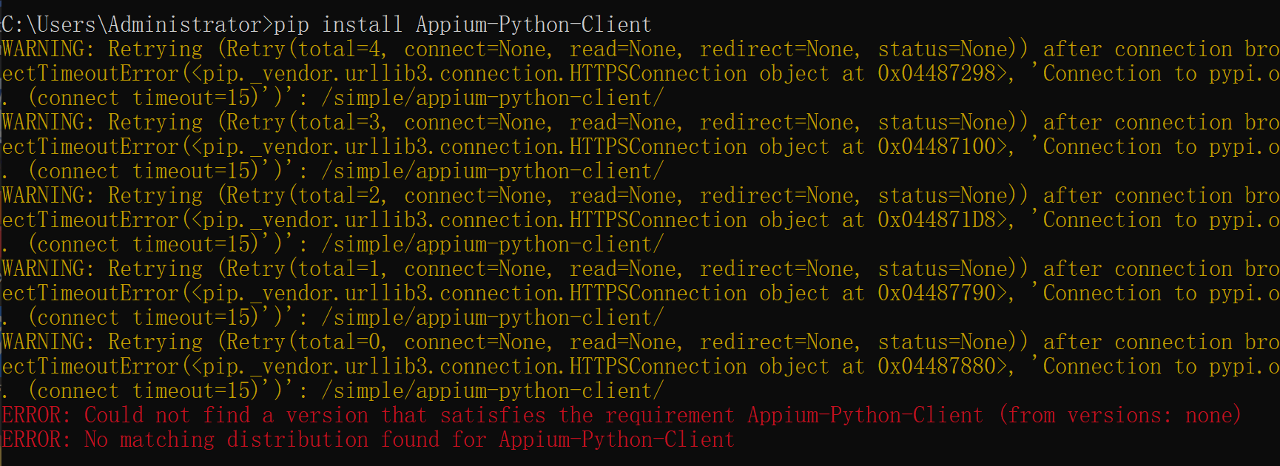Click the address '0x04487790>'
Image resolution: width=1280 pixels, height=466 pixels.
(x=943, y=294)
